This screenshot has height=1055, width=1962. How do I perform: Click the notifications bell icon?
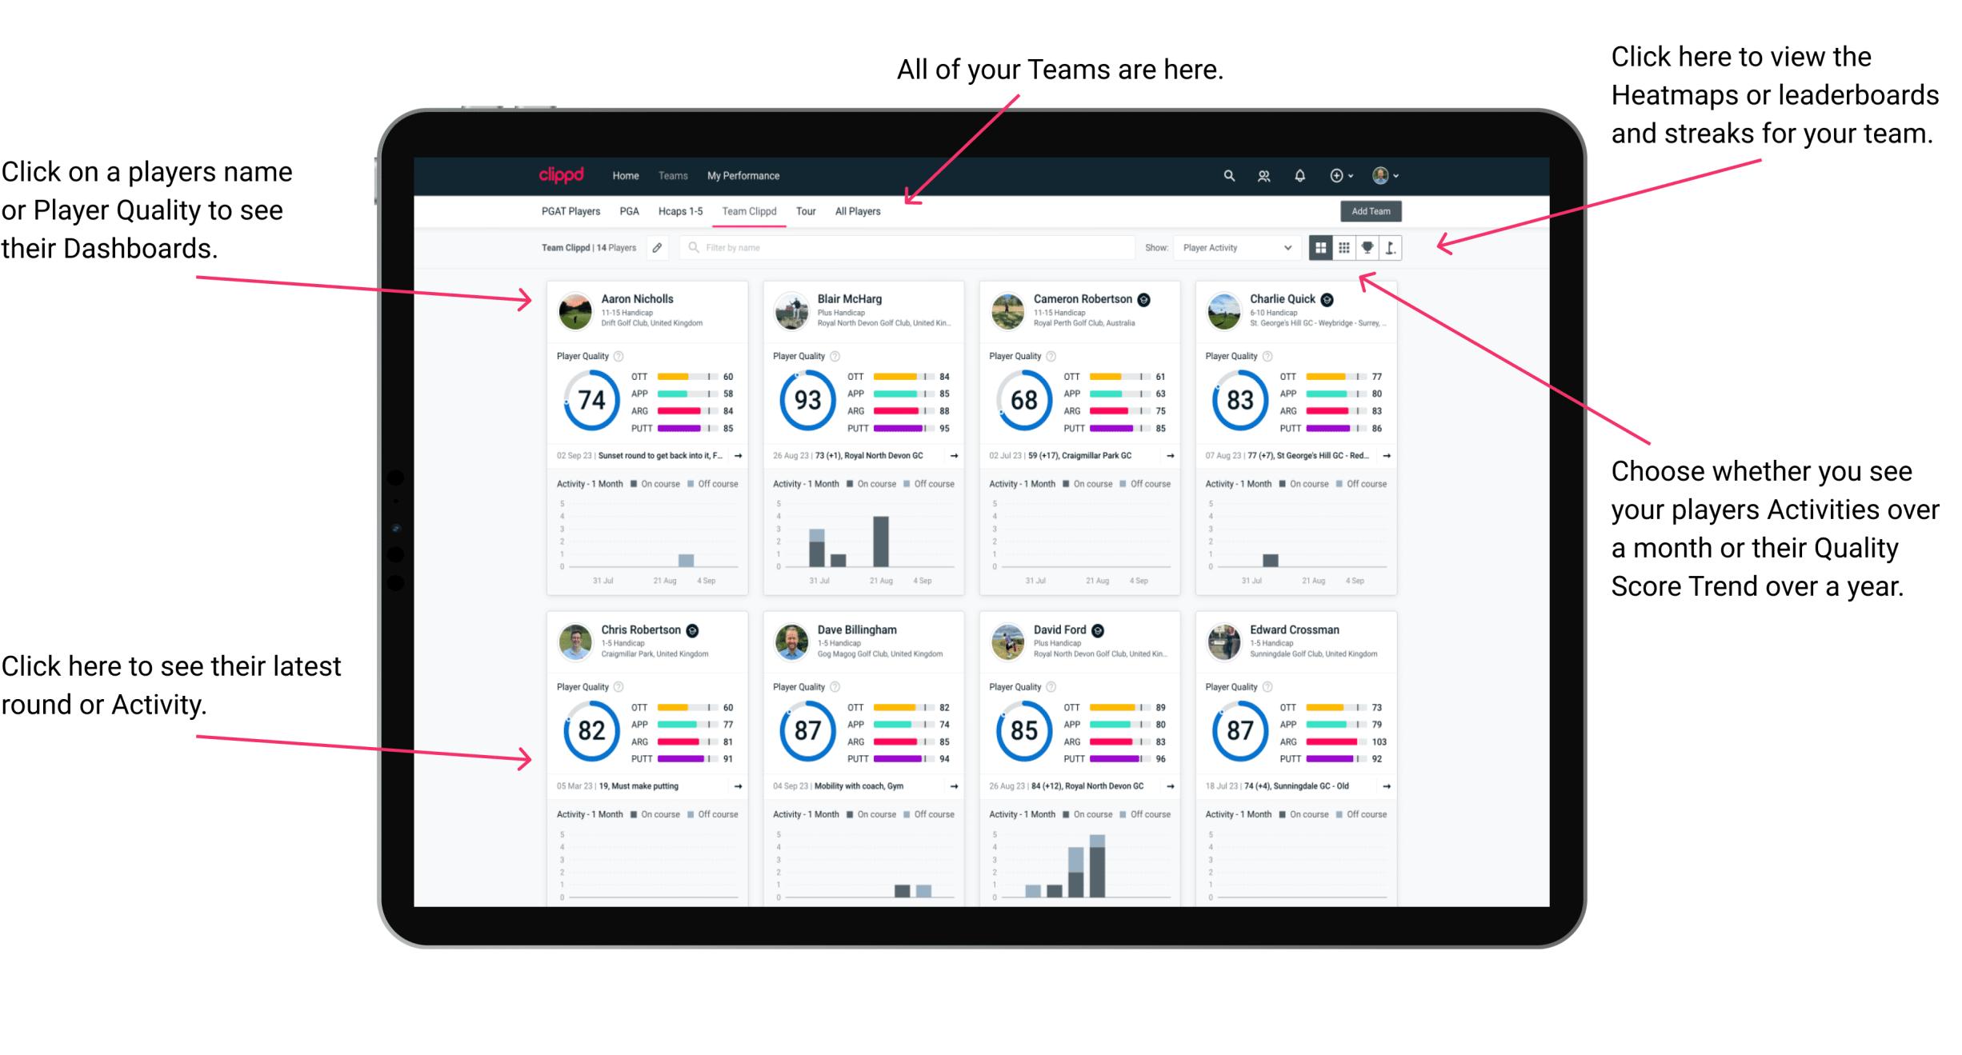pyautogui.click(x=1298, y=175)
